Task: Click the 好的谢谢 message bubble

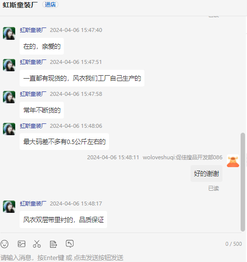Action: click(206, 174)
